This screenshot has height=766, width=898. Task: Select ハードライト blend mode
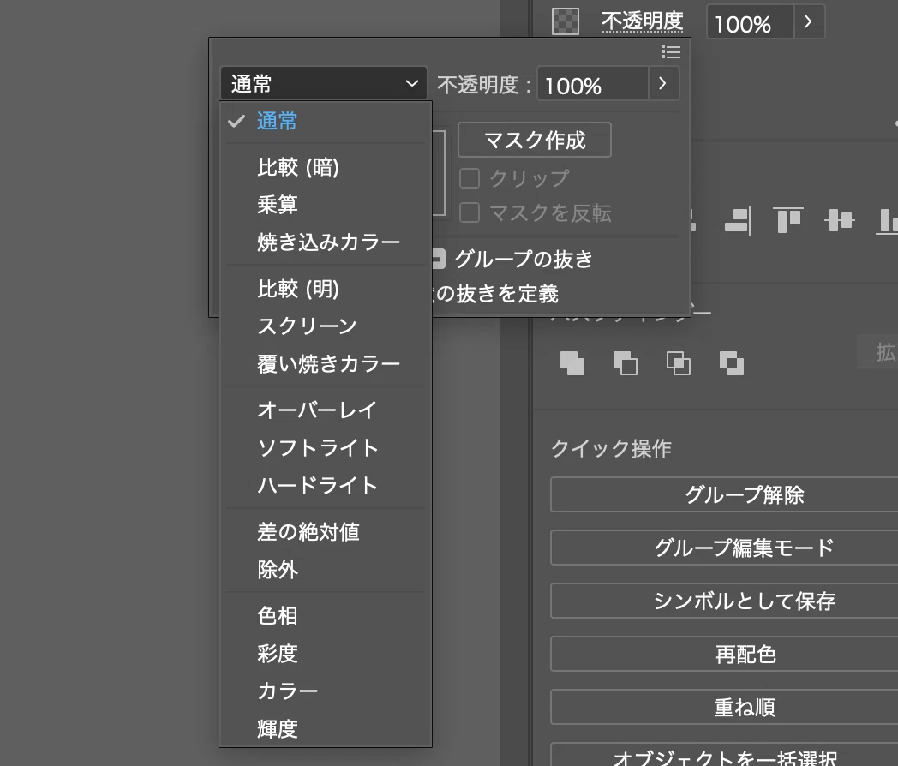326,486
